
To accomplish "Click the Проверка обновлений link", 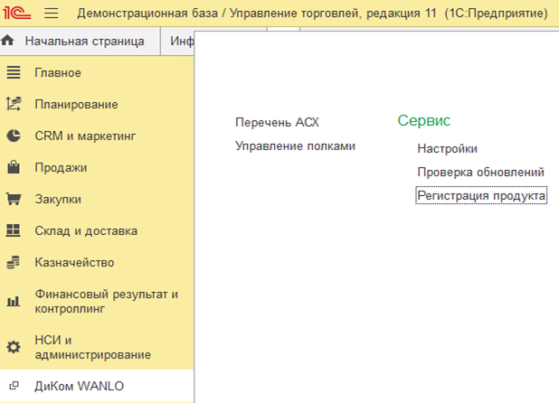I will pos(480,172).
